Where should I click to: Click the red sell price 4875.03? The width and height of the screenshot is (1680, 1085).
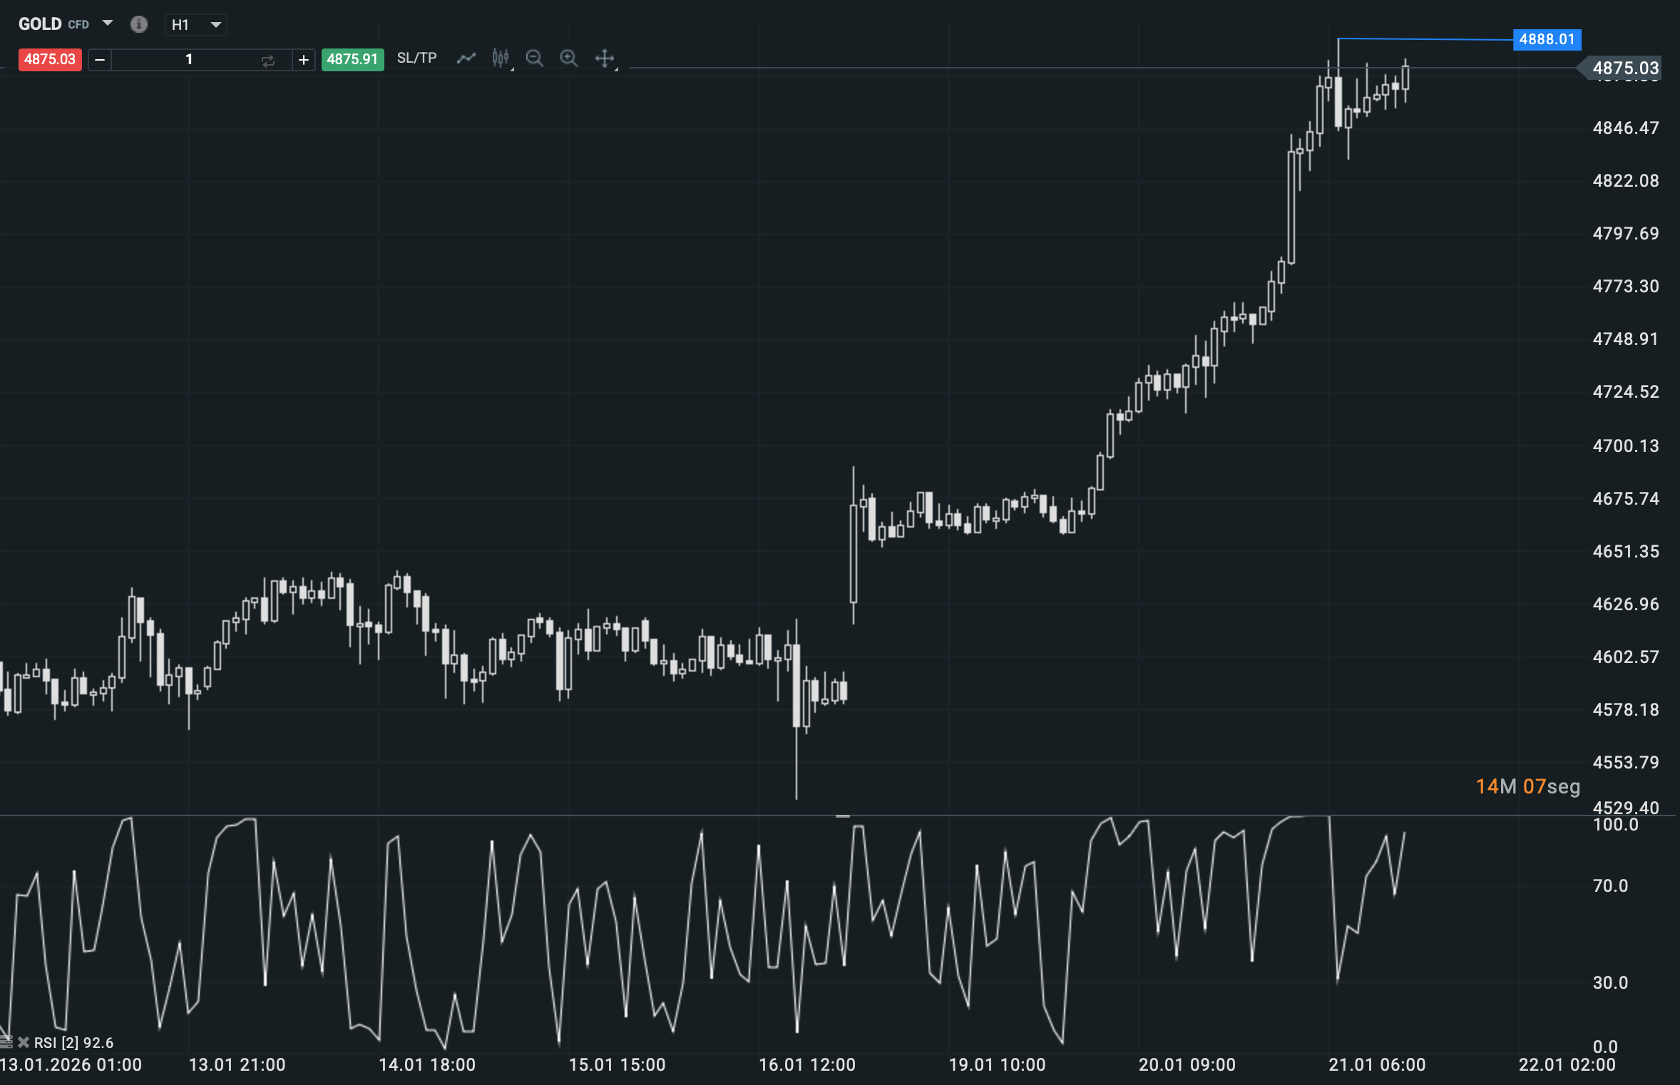coord(50,59)
